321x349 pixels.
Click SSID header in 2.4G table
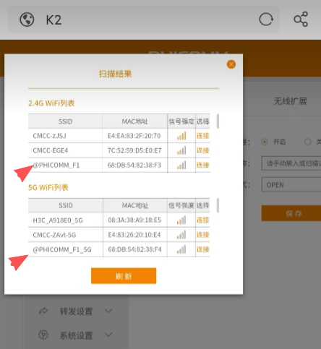65,121
